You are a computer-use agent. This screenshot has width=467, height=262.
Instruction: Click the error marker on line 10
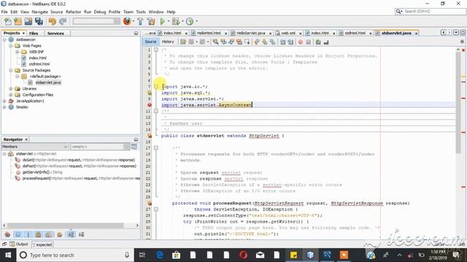(x=150, y=105)
